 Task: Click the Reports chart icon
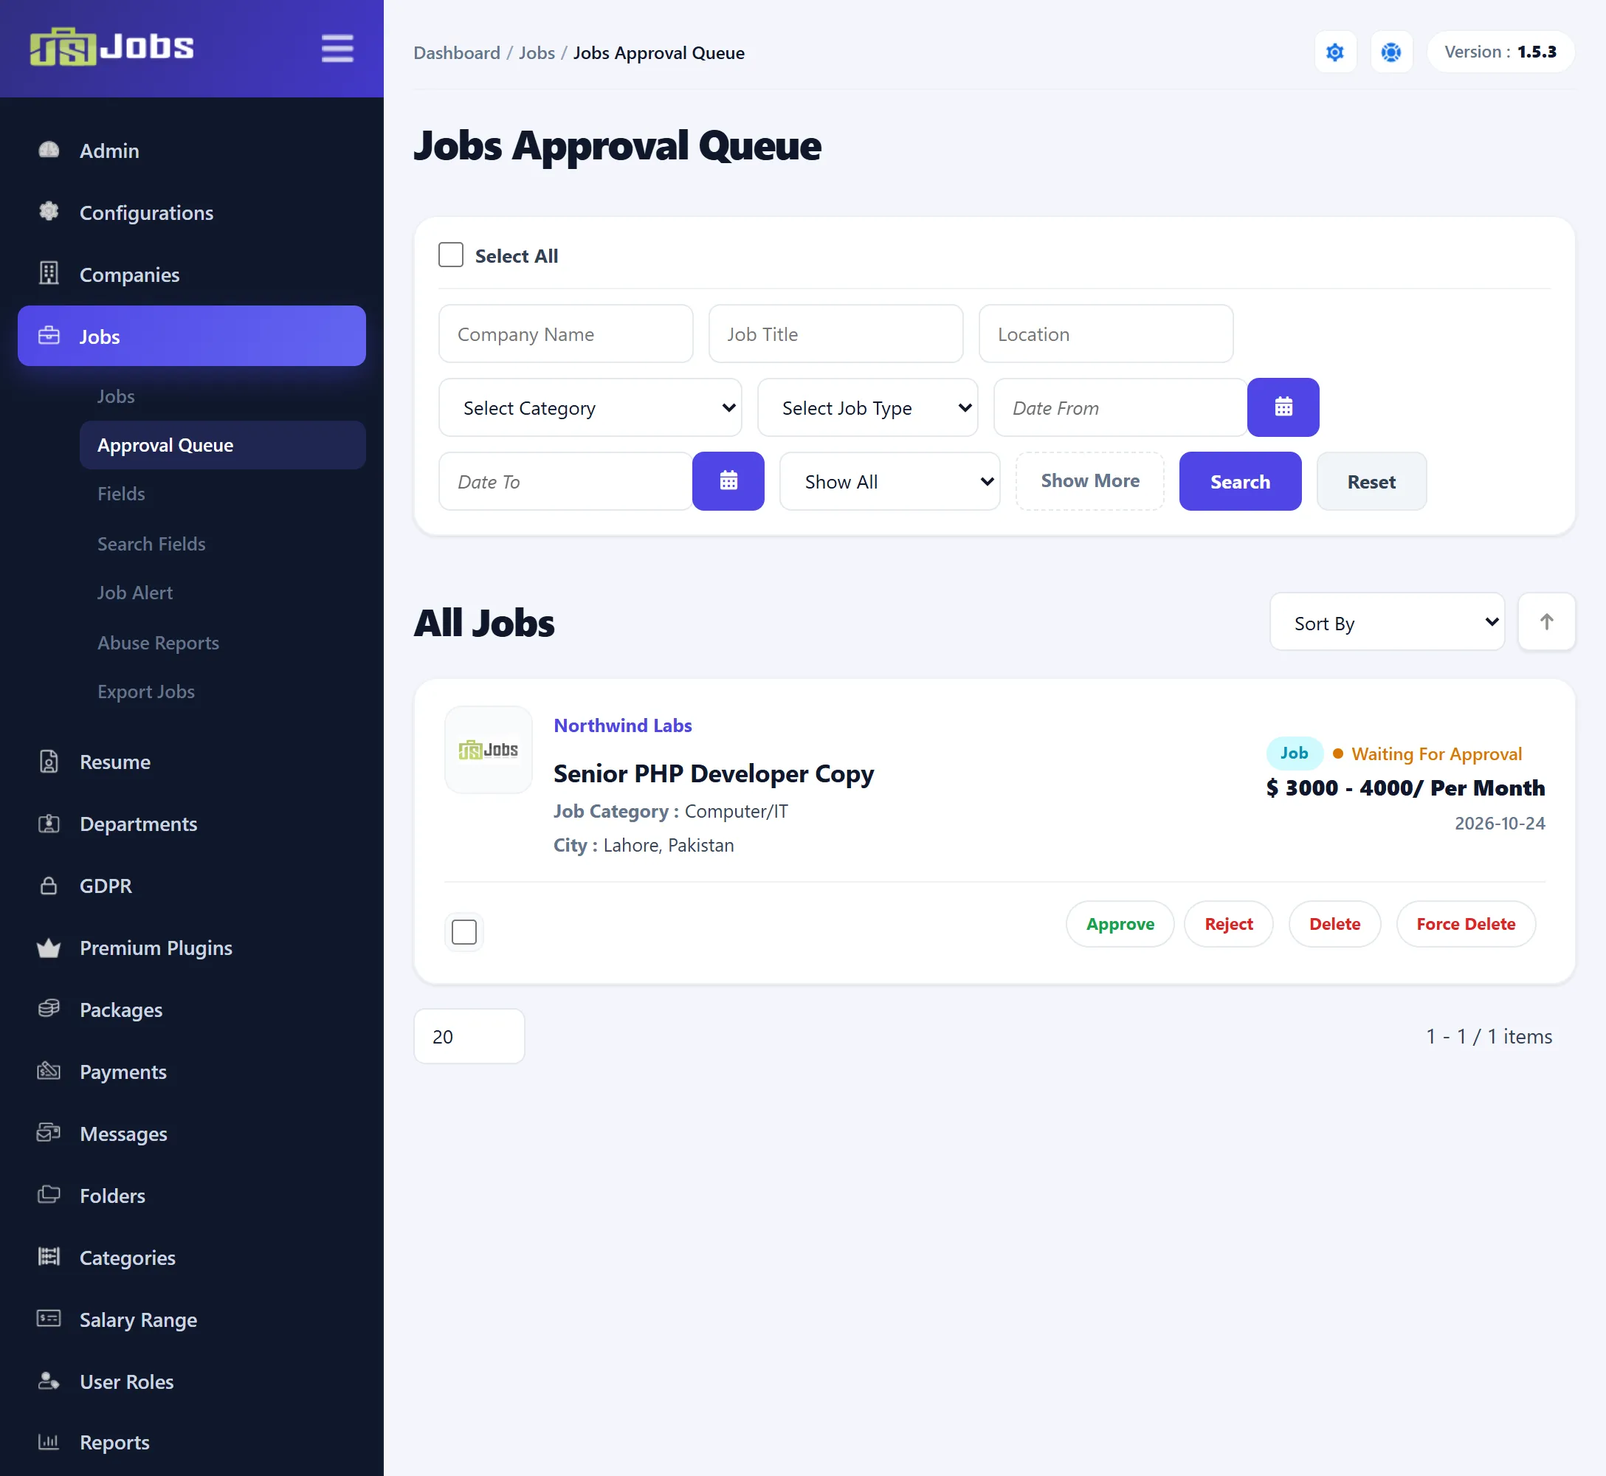click(49, 1441)
